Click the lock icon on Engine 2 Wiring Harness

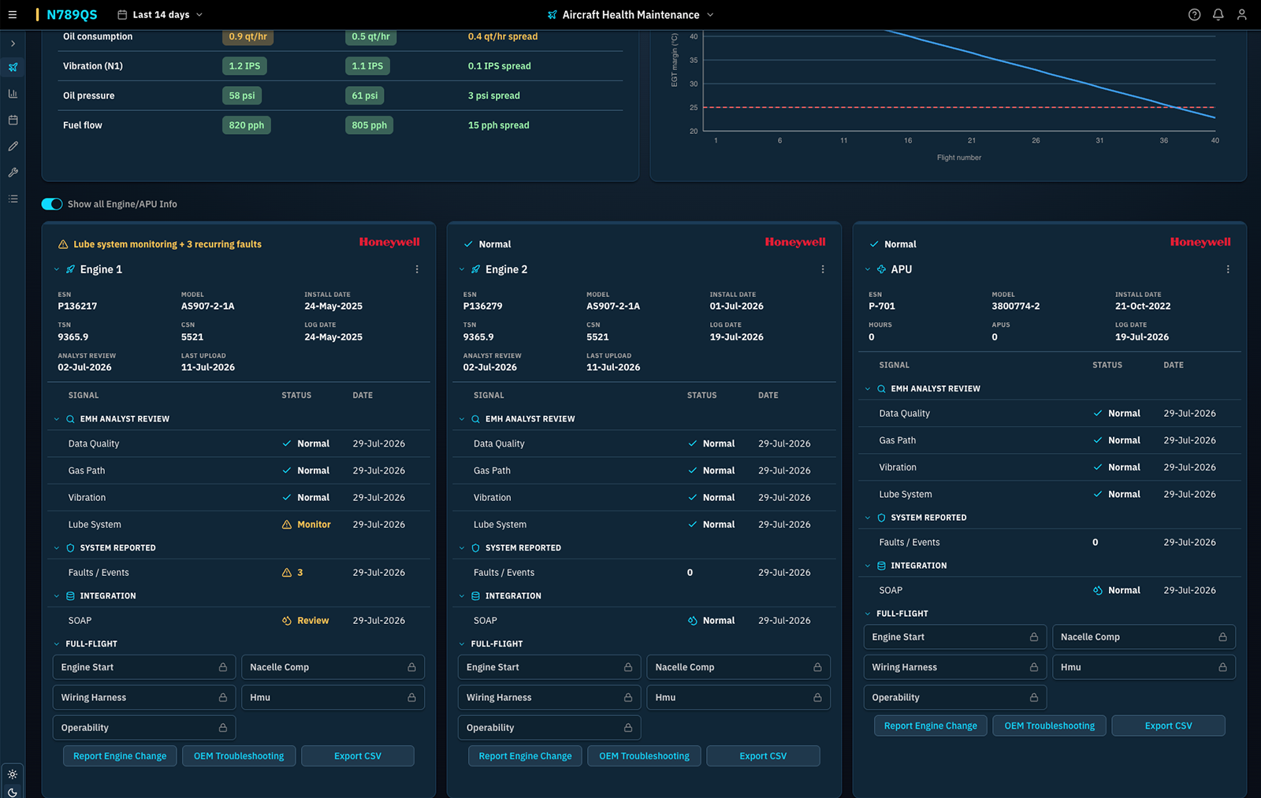(x=628, y=697)
